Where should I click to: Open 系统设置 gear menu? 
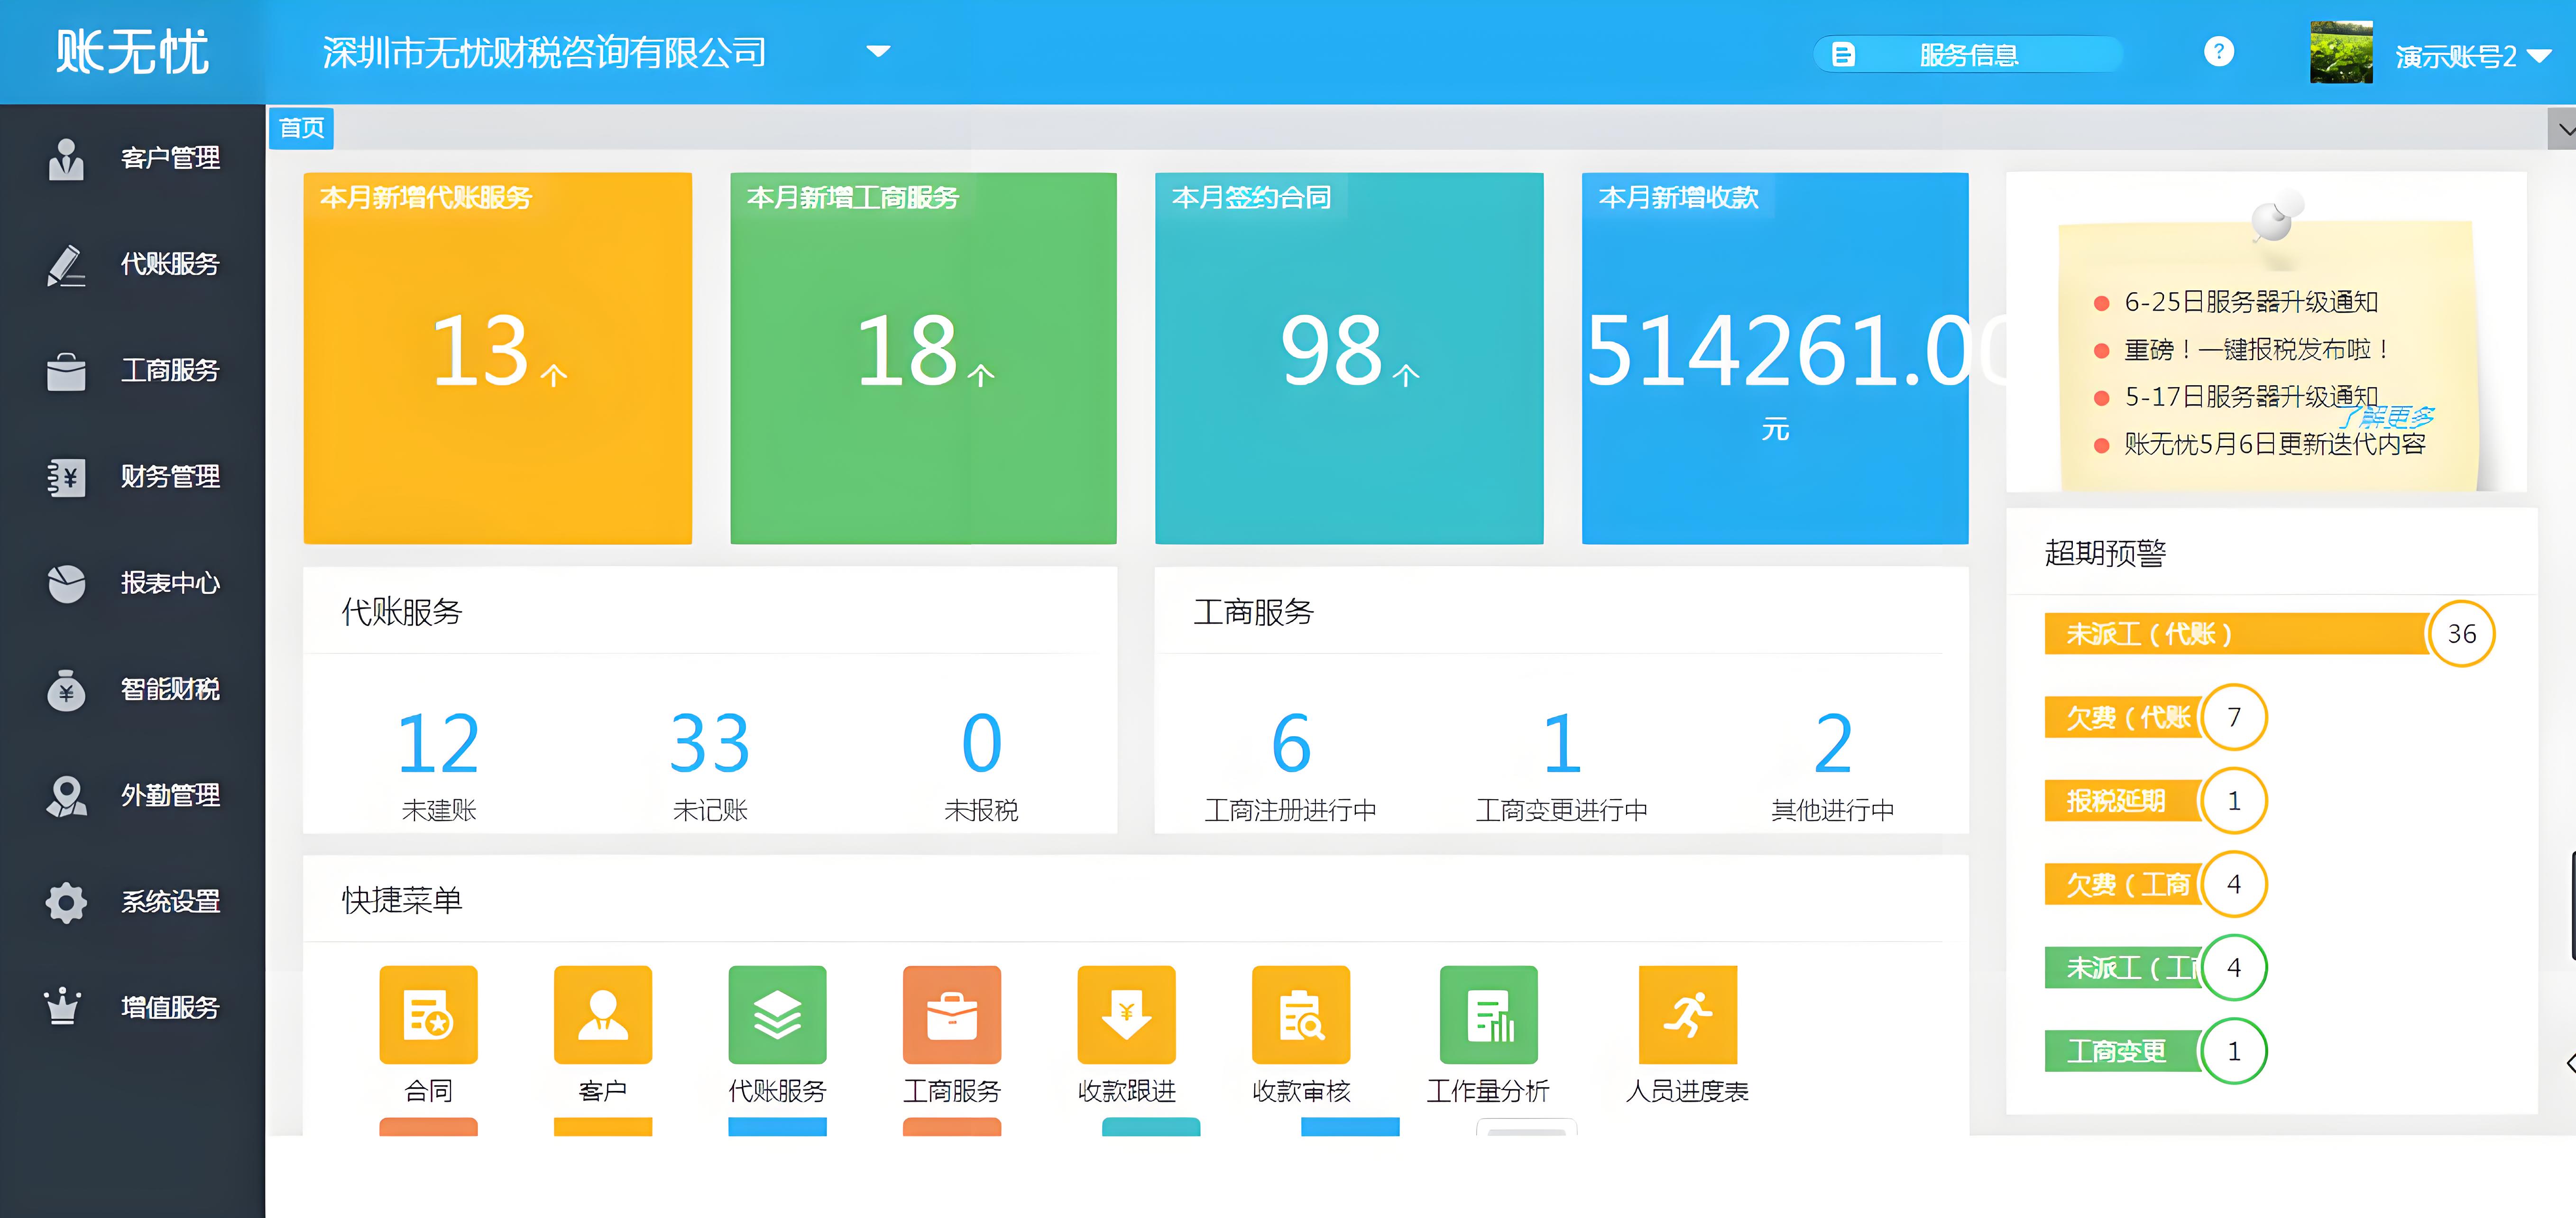pyautogui.click(x=133, y=902)
